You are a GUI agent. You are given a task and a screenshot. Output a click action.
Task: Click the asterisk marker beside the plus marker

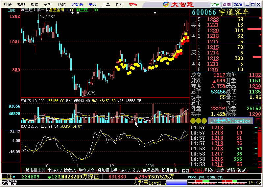pos(78,13)
